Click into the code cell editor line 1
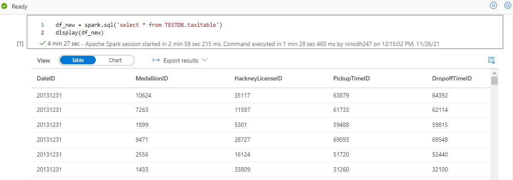The height and width of the screenshot is (180, 513). point(139,25)
